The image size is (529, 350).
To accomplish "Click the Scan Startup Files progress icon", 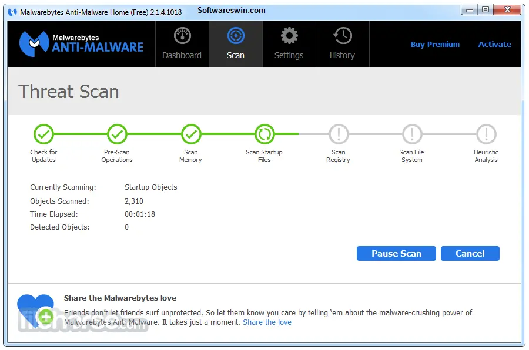I will (x=264, y=134).
